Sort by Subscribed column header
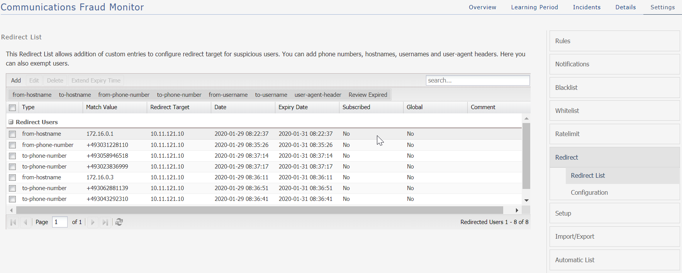 (371, 107)
